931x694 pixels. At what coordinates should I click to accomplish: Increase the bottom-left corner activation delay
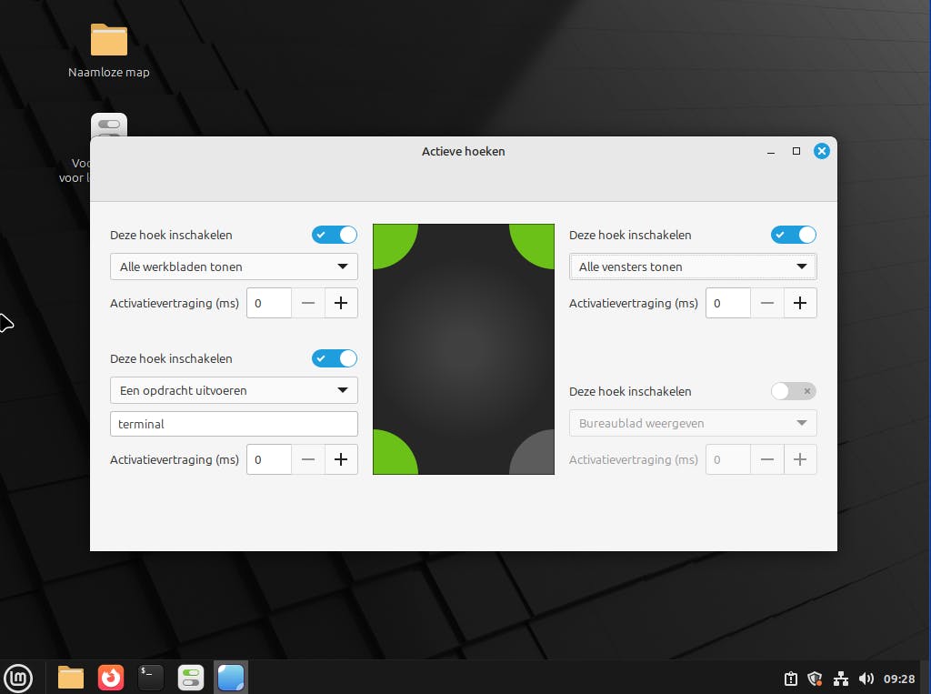point(341,459)
